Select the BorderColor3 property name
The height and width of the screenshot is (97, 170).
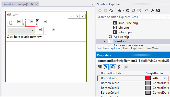click(x=110, y=88)
